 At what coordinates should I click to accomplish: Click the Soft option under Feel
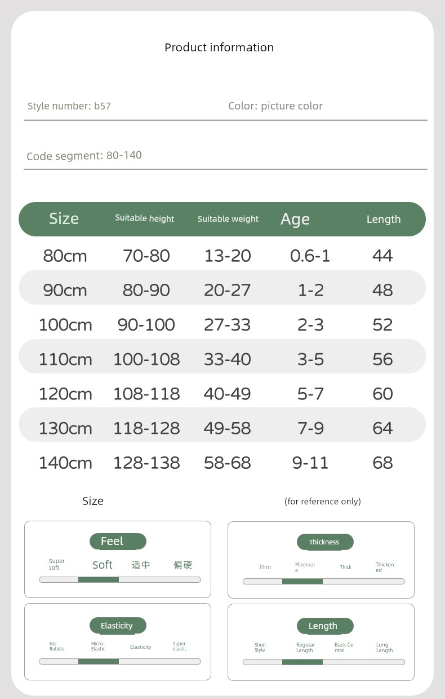point(103,565)
